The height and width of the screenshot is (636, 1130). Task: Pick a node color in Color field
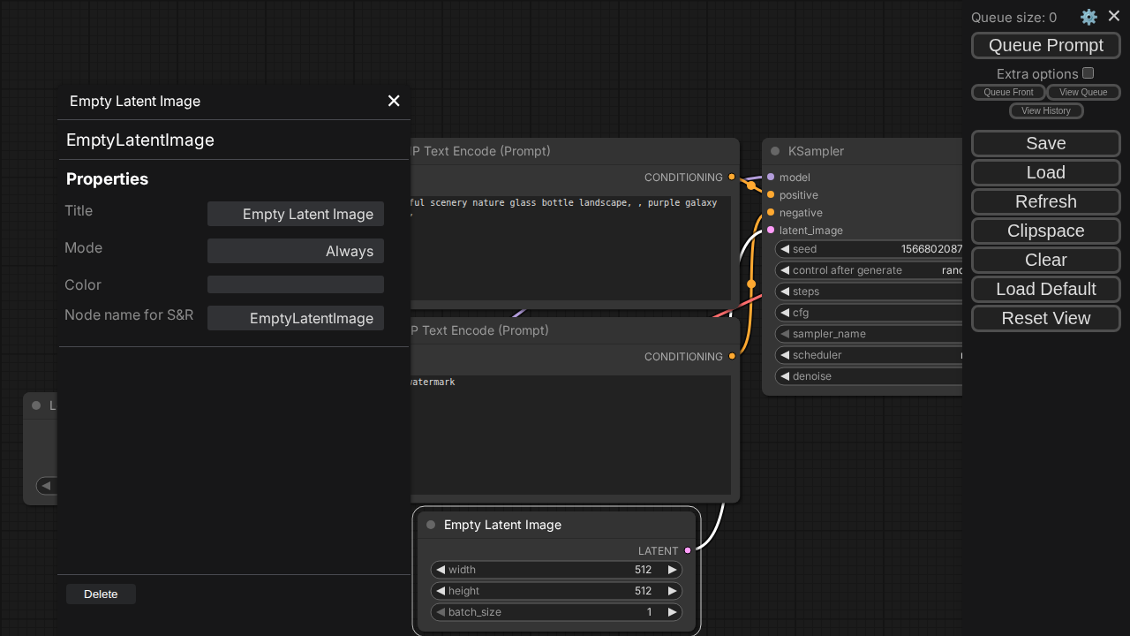tap(296, 284)
